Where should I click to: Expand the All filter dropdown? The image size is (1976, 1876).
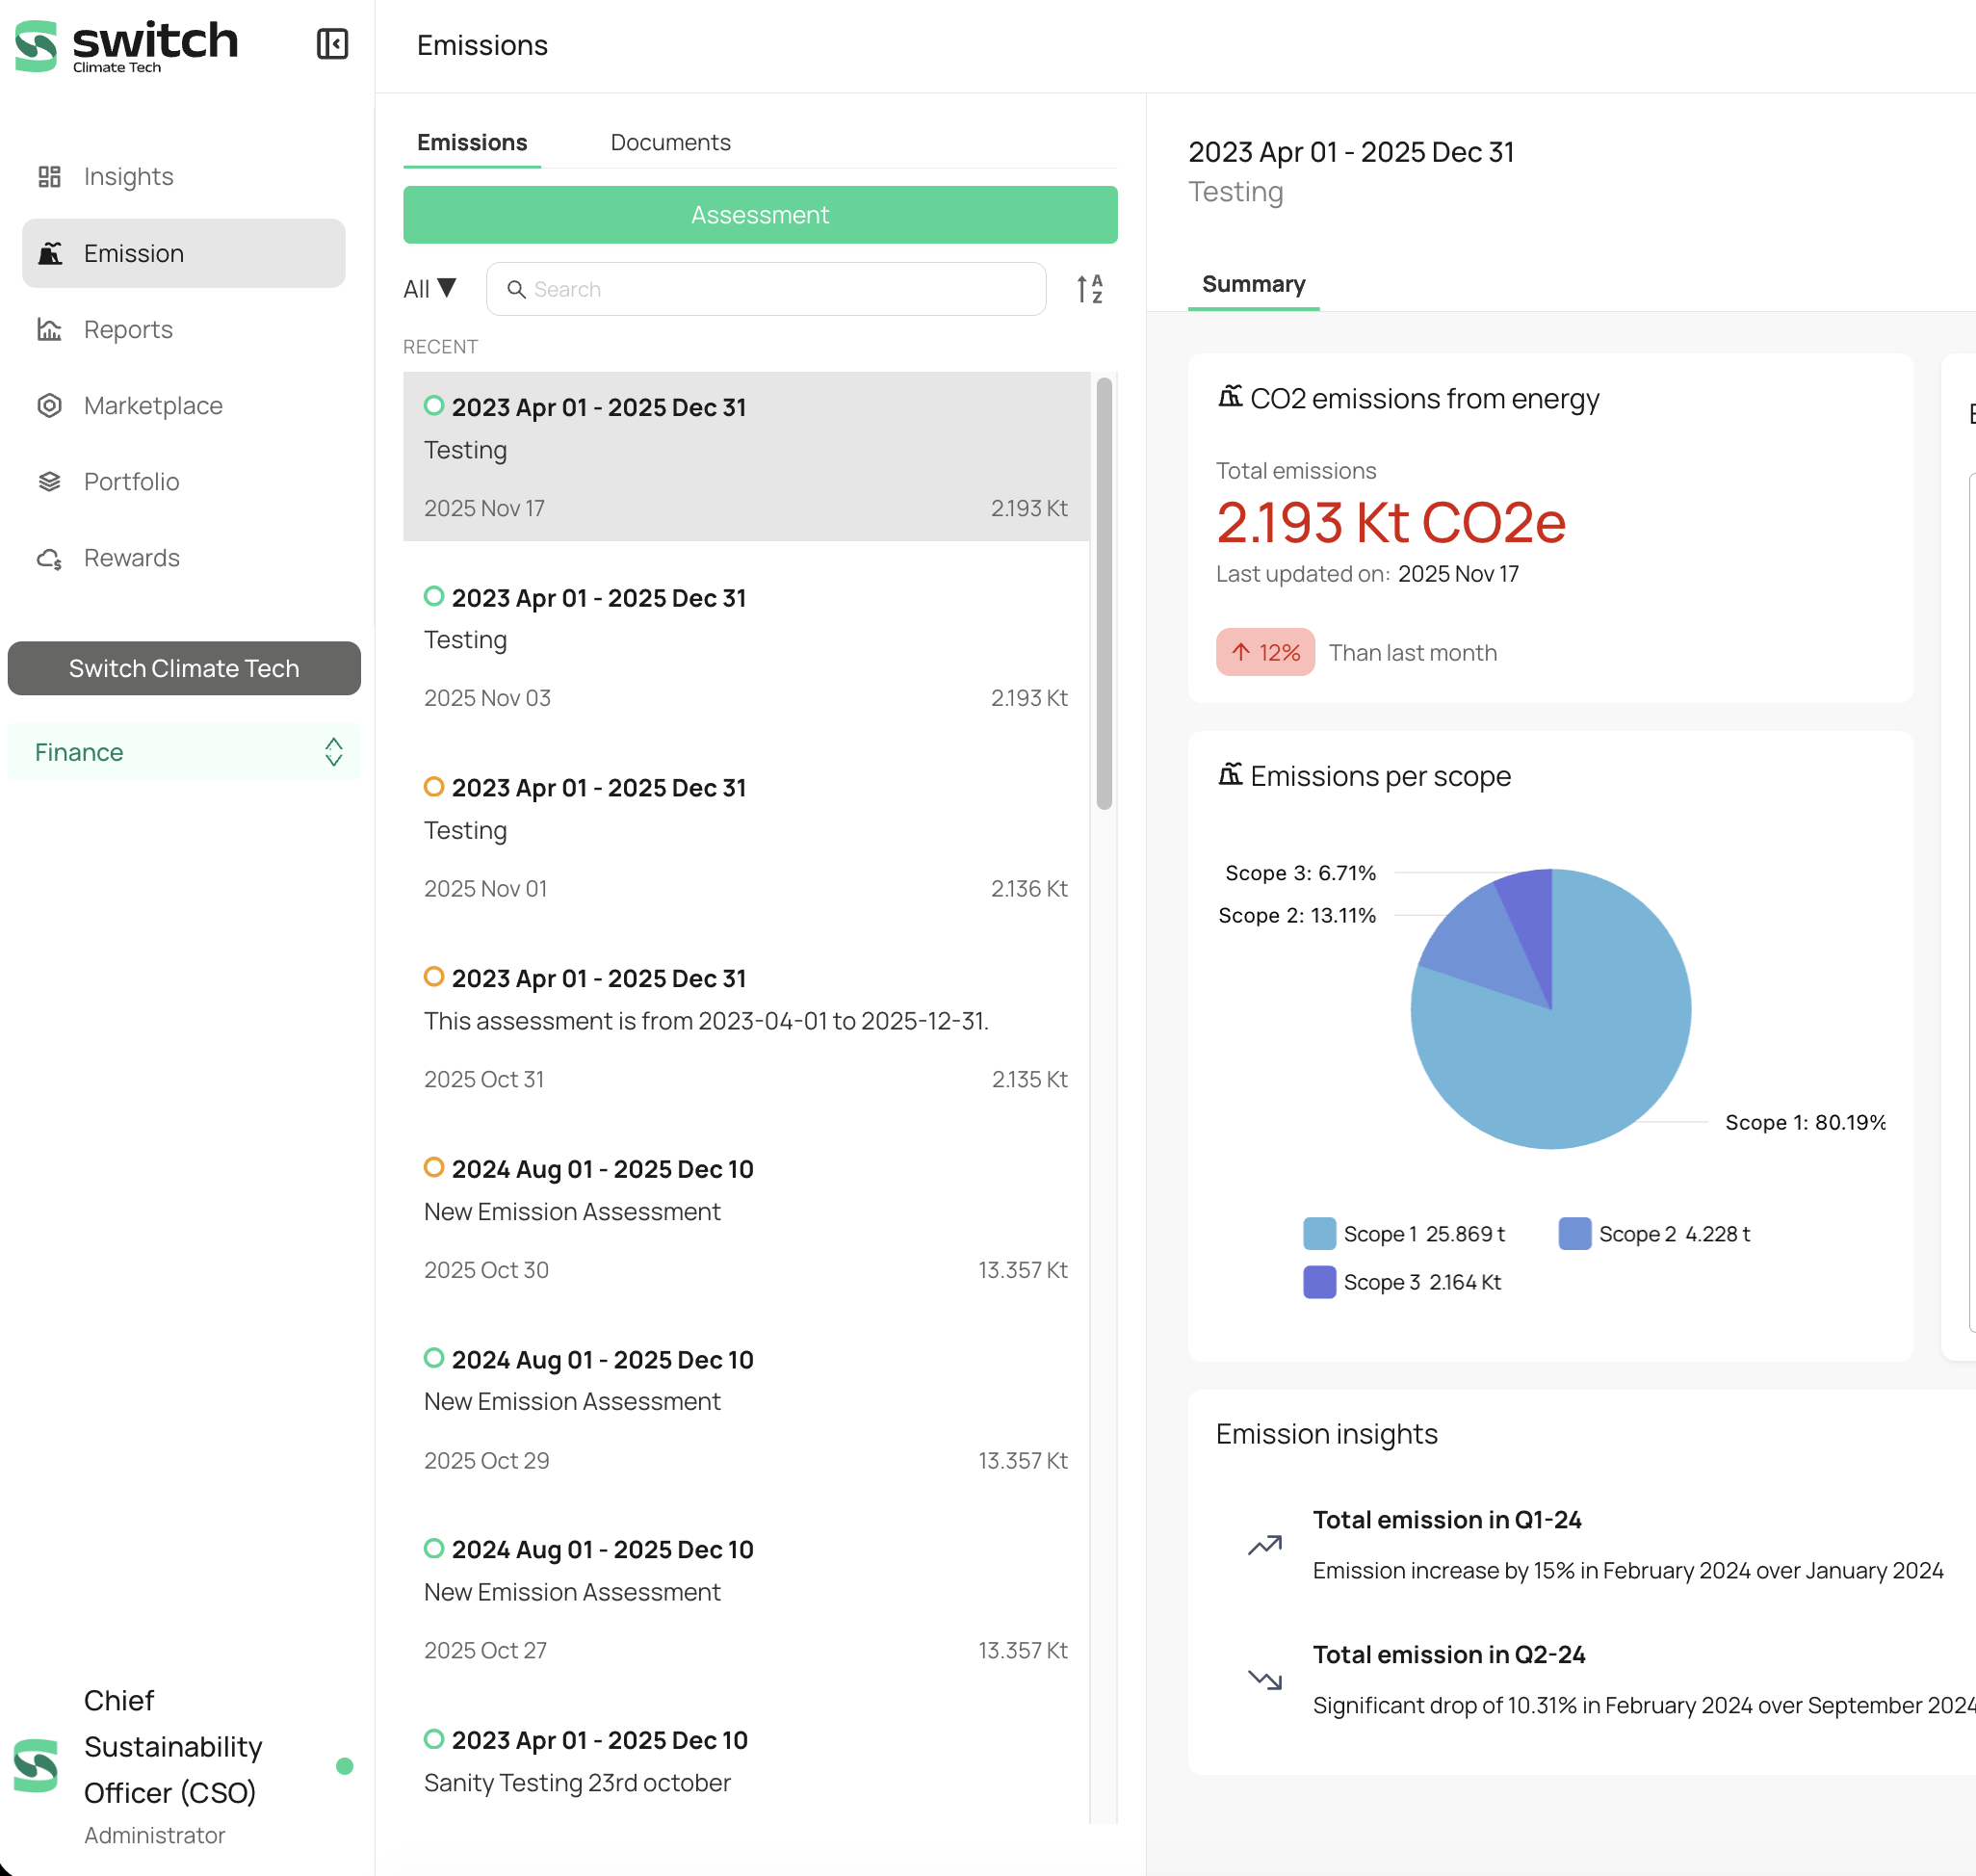click(430, 289)
